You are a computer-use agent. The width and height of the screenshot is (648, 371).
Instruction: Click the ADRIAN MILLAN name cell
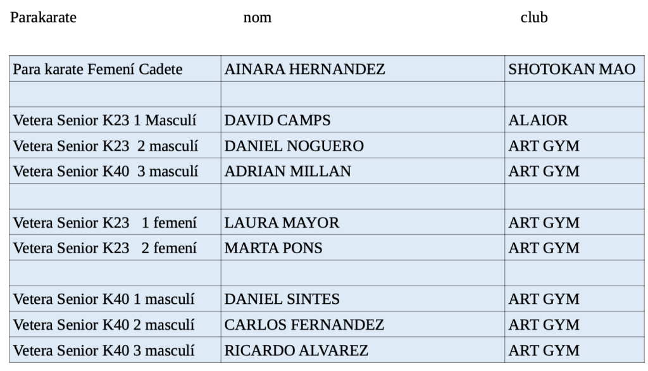[x=288, y=172]
